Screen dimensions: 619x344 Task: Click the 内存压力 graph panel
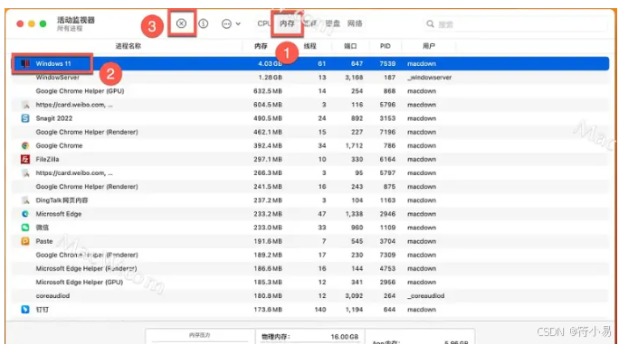click(x=200, y=336)
